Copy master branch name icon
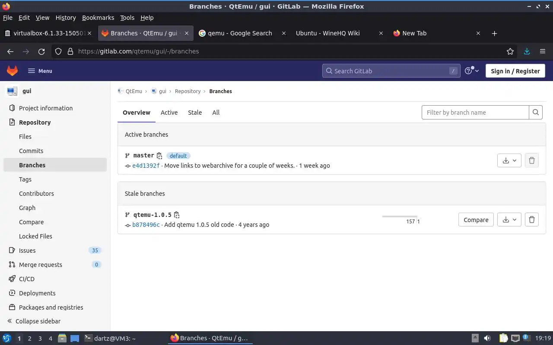The height and width of the screenshot is (345, 553). click(x=159, y=156)
